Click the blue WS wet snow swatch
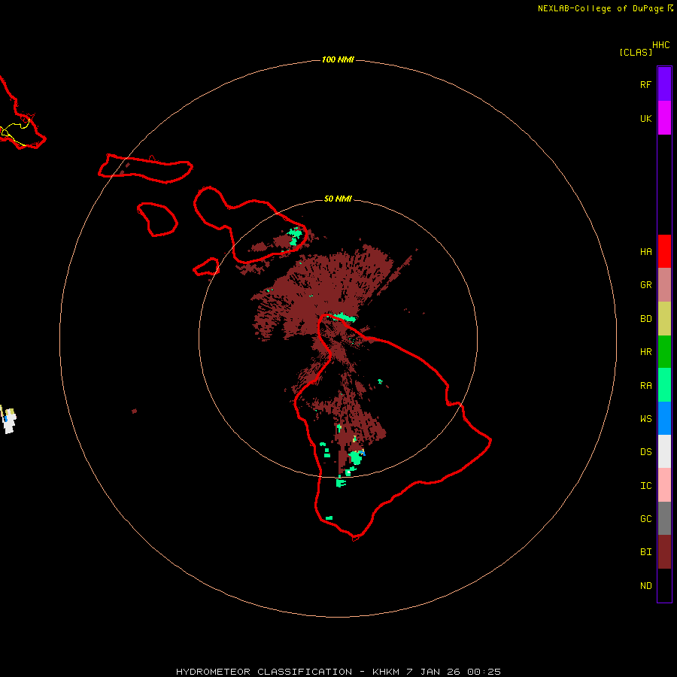Screen dimensions: 677x677 tap(664, 418)
